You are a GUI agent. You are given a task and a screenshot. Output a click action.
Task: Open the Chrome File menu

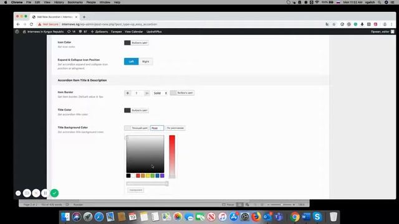click(29, 2)
